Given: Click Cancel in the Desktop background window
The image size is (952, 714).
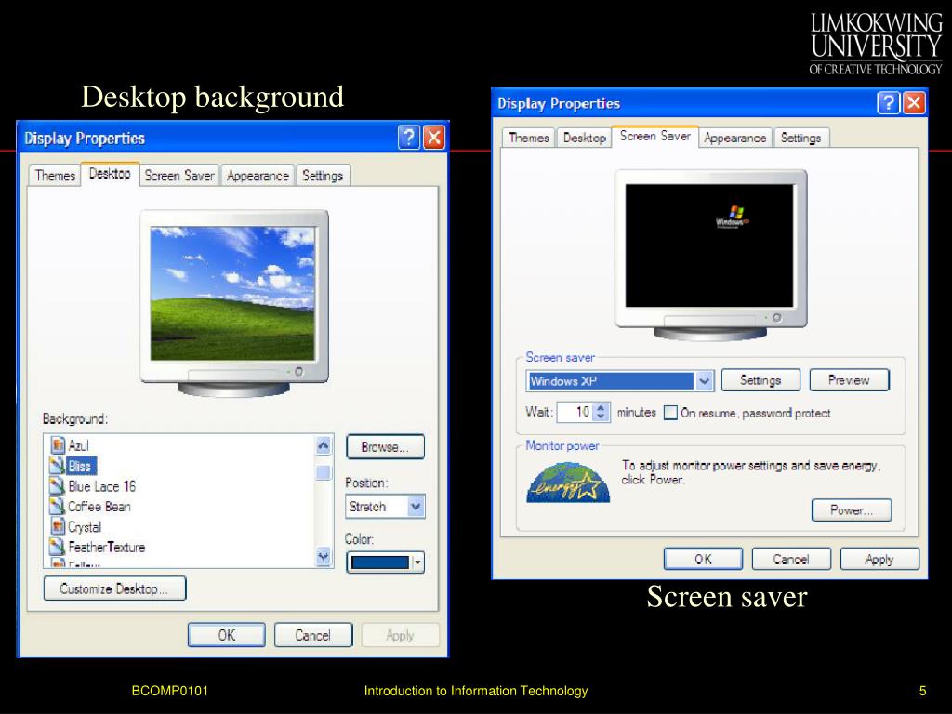Looking at the screenshot, I should coord(312,635).
